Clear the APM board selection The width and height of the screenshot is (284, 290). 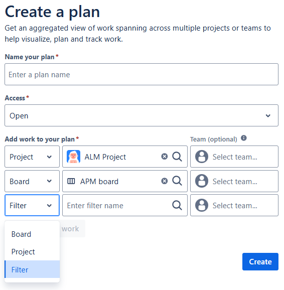[x=164, y=181]
